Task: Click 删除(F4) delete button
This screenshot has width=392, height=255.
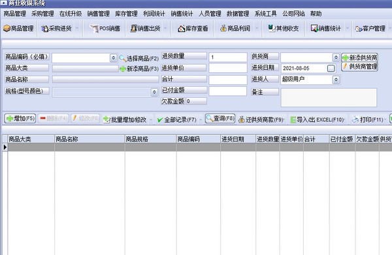Action: (54, 118)
